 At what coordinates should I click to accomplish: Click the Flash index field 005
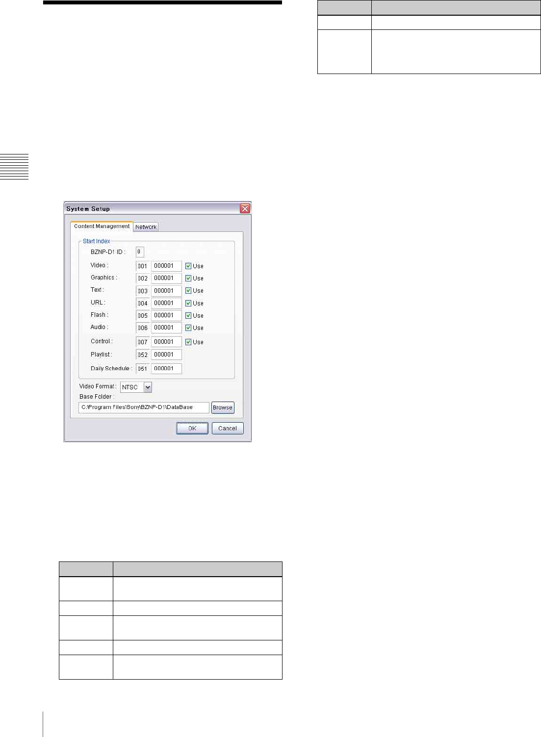[x=143, y=315]
